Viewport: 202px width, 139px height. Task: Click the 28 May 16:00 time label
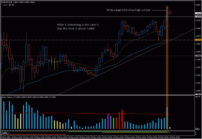17,137
